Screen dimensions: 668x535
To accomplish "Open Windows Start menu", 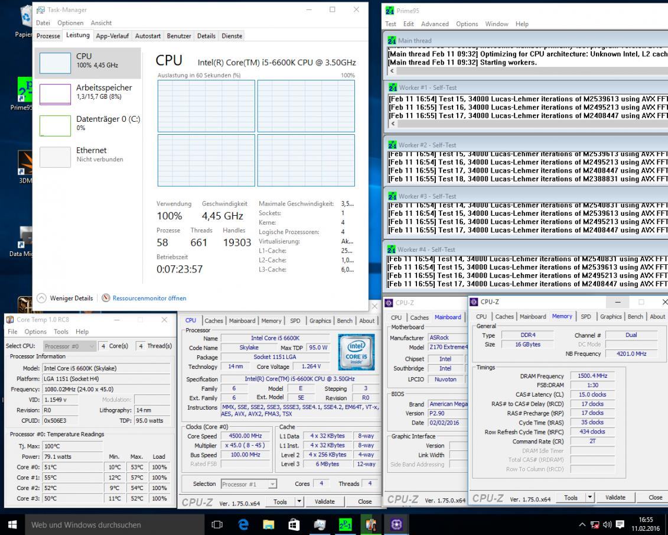I will tap(12, 525).
